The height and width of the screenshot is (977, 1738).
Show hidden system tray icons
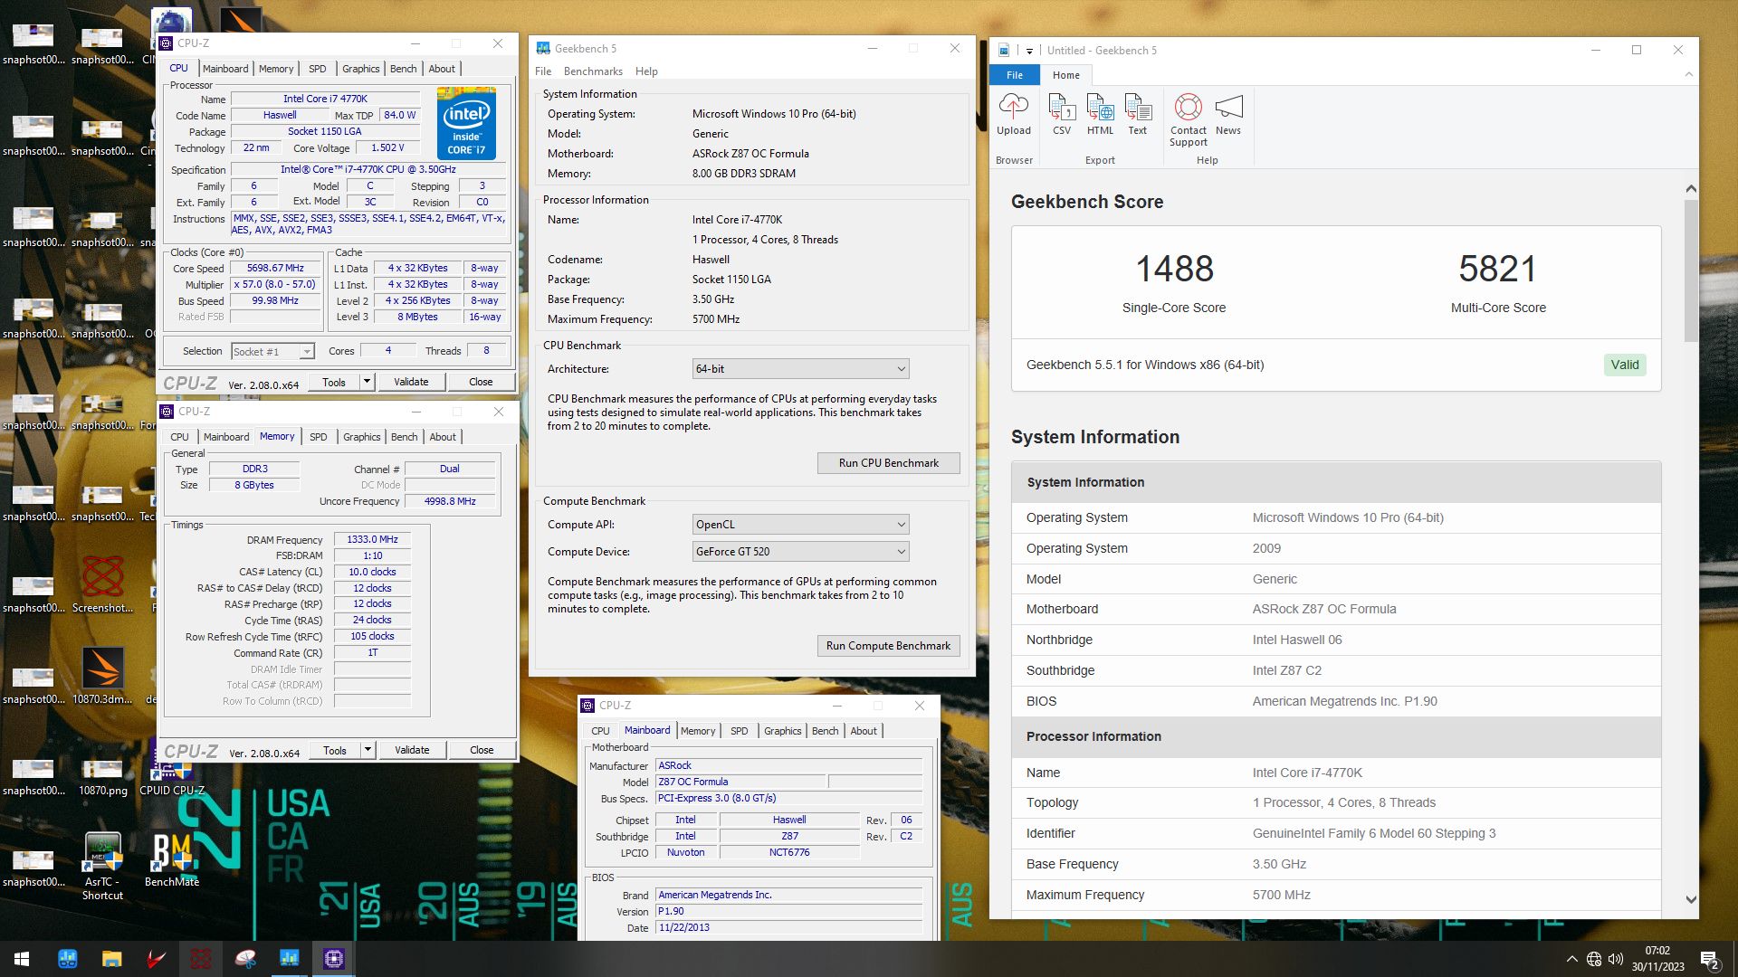click(x=1571, y=959)
